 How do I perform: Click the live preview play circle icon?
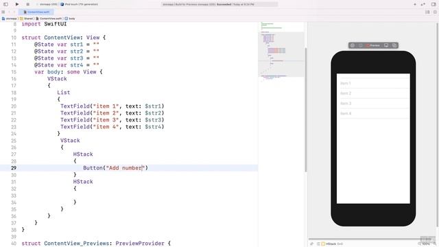pyautogui.click(x=353, y=45)
